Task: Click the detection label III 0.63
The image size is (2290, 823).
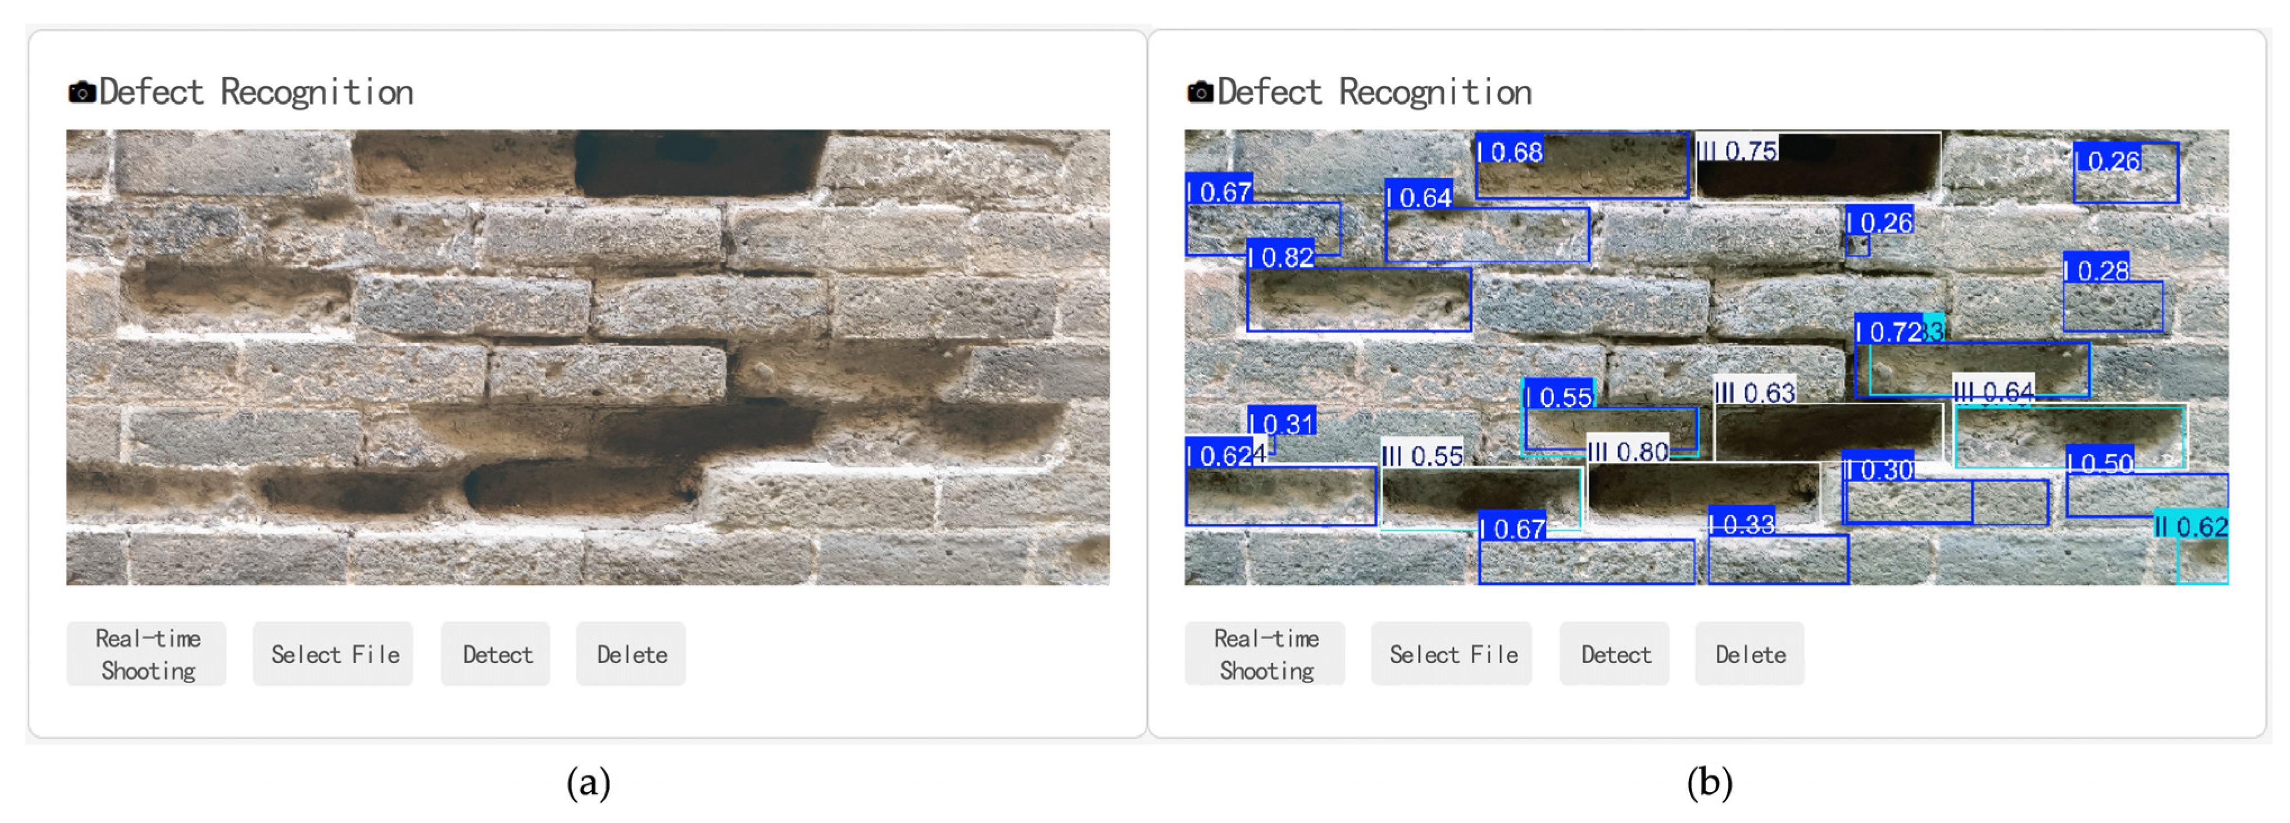Action: (x=1754, y=392)
